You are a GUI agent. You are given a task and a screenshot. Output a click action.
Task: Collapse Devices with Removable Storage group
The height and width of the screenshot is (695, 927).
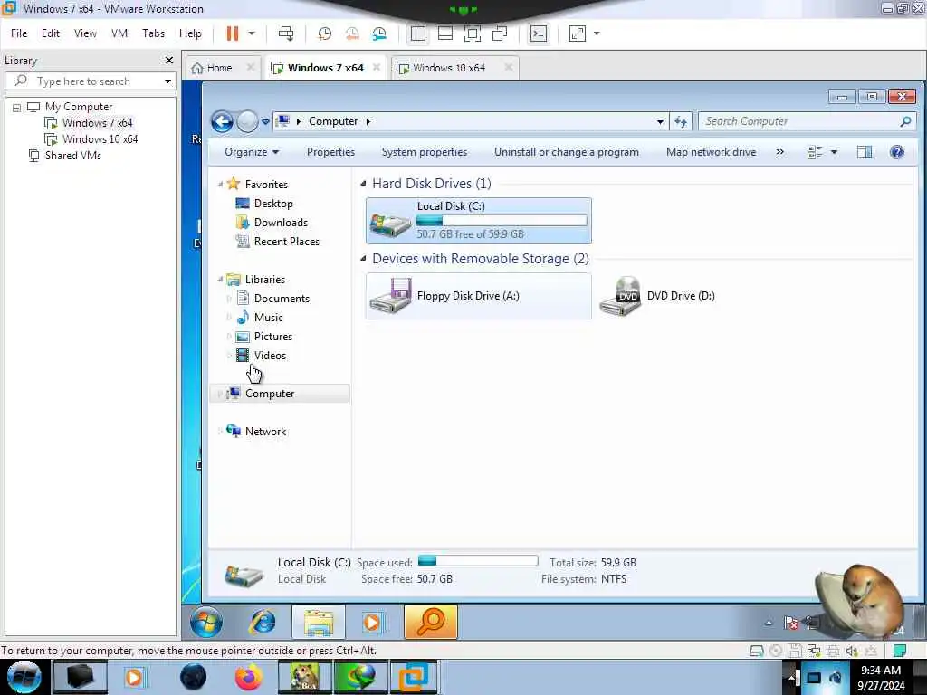click(363, 259)
